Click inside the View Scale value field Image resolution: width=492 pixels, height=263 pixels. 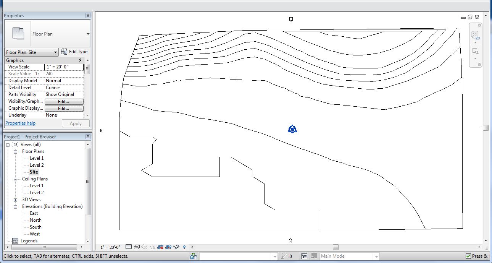[x=63, y=67]
